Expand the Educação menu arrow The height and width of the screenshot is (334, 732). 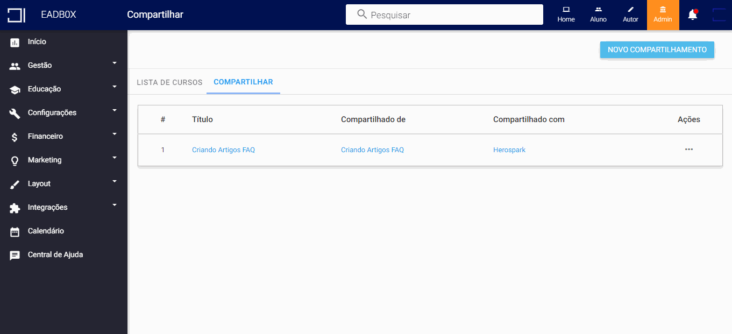pyautogui.click(x=115, y=87)
